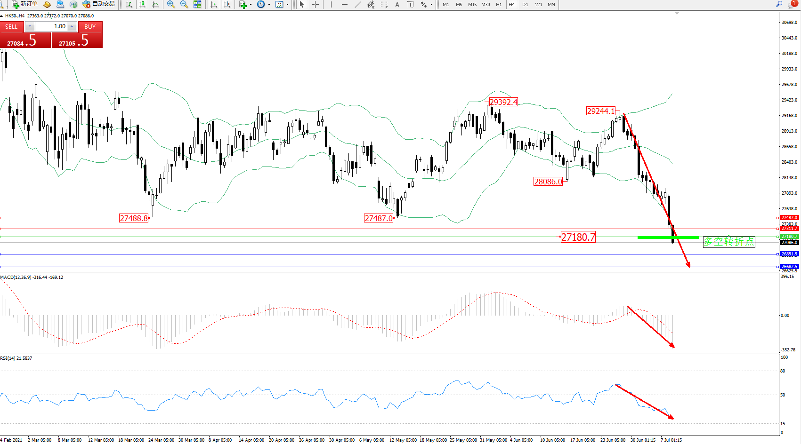801x444 pixels.
Task: Switch to the D1 timeframe
Action: 525,4
